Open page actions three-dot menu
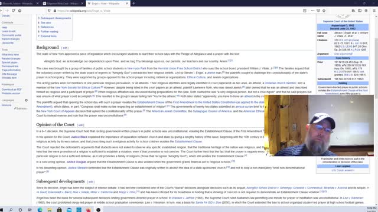The height and width of the screenshot is (212, 378). [x=312, y=11]
